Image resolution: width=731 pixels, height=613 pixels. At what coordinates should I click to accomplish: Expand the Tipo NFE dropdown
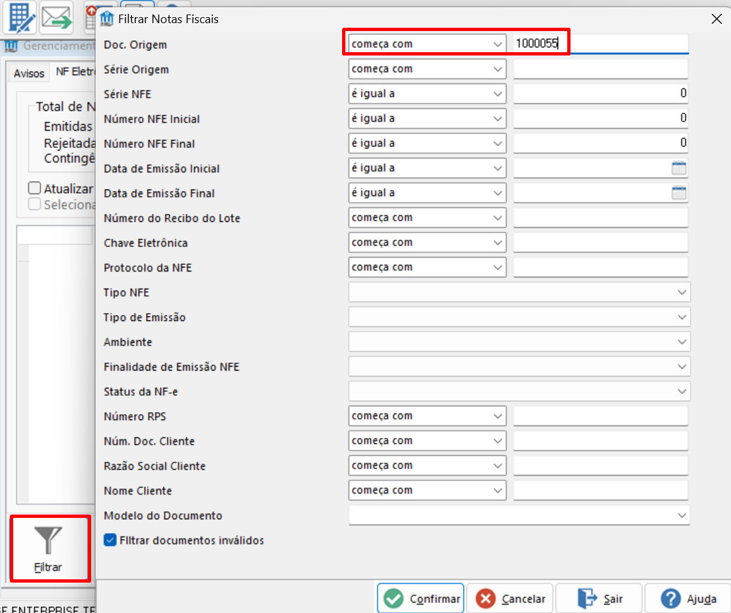pos(519,292)
